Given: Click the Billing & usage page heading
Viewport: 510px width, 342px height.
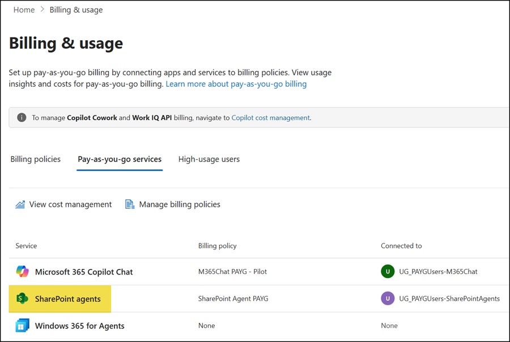Looking at the screenshot, I should pos(66,43).
